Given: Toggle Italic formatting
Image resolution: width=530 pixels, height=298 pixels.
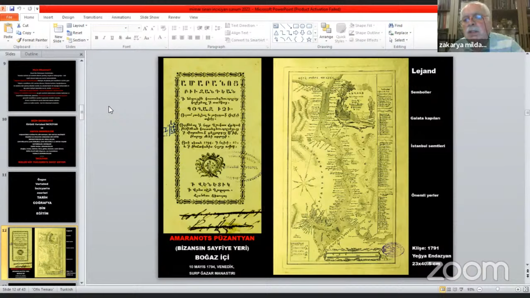Looking at the screenshot, I should [x=104, y=38].
